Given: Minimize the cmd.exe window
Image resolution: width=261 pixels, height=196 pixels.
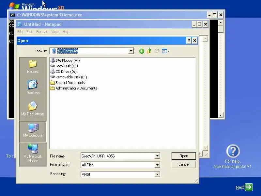Looking at the screenshot, I should [x=209, y=15].
